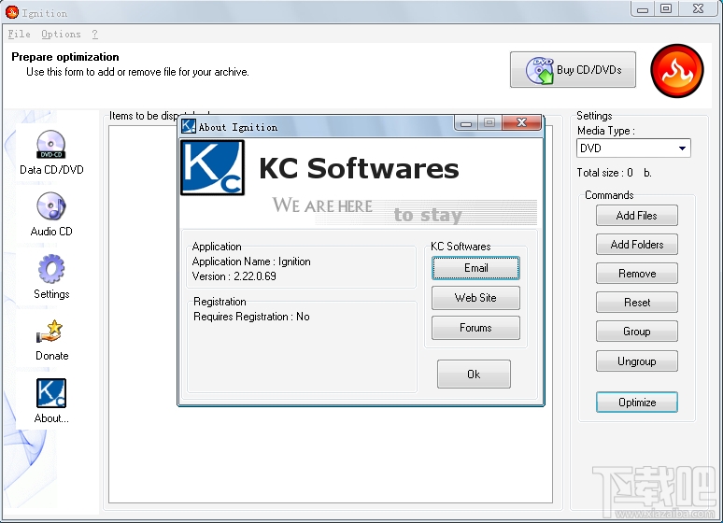
Task: Select the Audio CD disc icon
Action: (x=51, y=205)
